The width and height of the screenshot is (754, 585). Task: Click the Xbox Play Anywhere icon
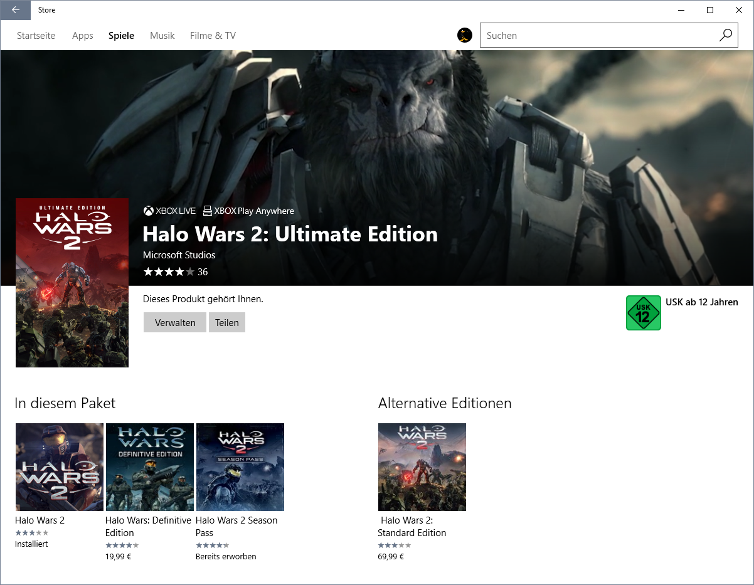[208, 211]
